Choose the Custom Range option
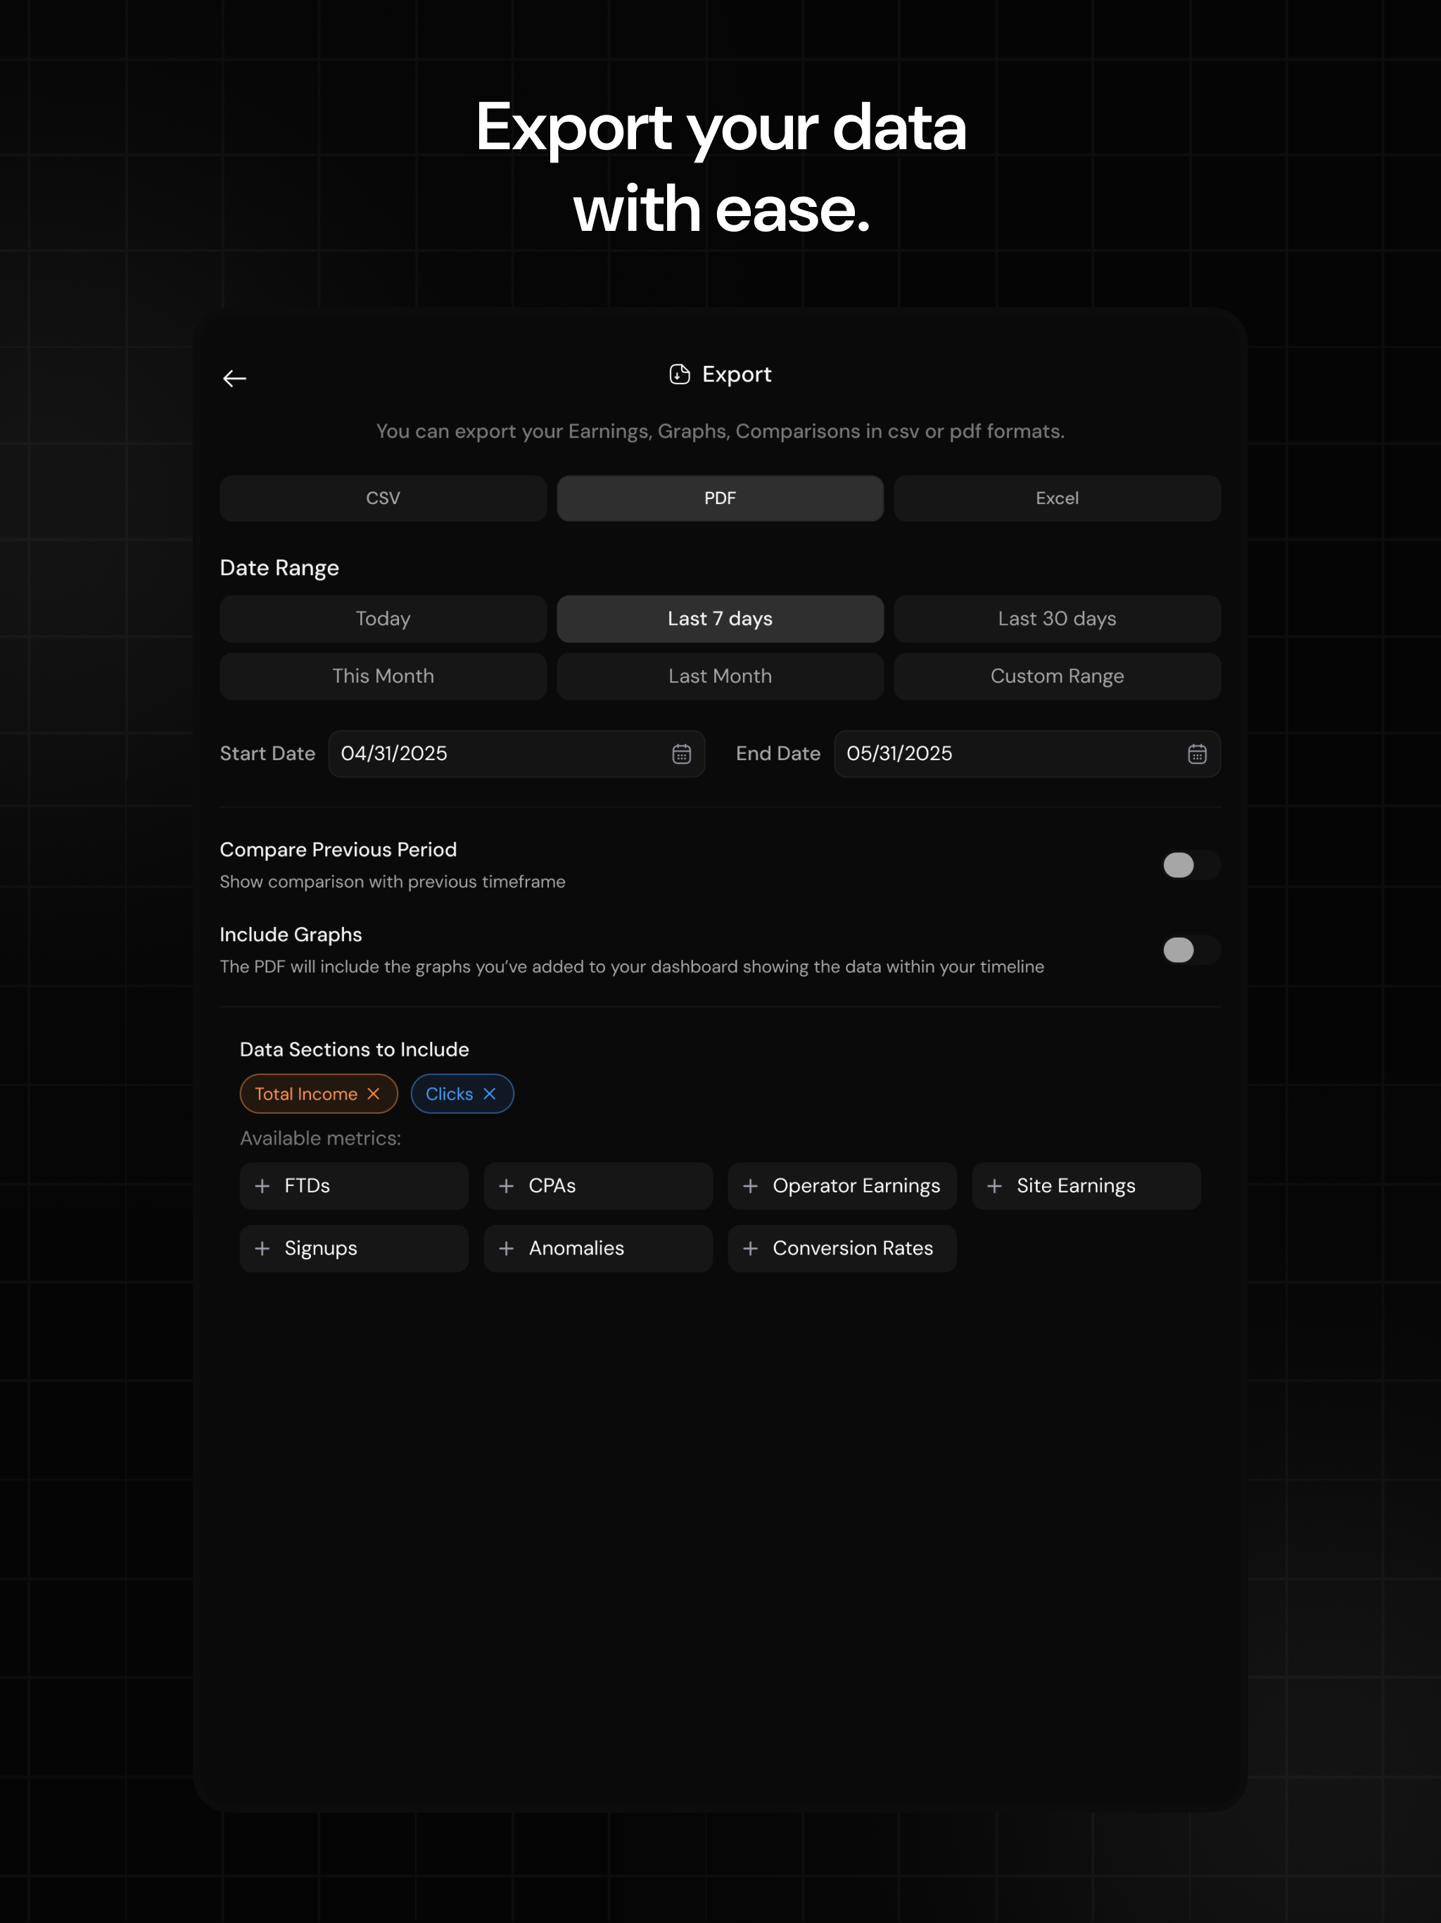 [1057, 676]
